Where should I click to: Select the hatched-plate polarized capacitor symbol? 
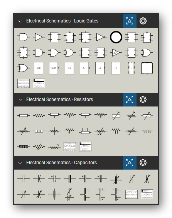[x=101, y=179]
